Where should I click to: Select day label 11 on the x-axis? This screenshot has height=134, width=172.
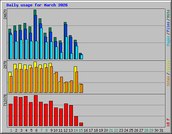pos(60,130)
